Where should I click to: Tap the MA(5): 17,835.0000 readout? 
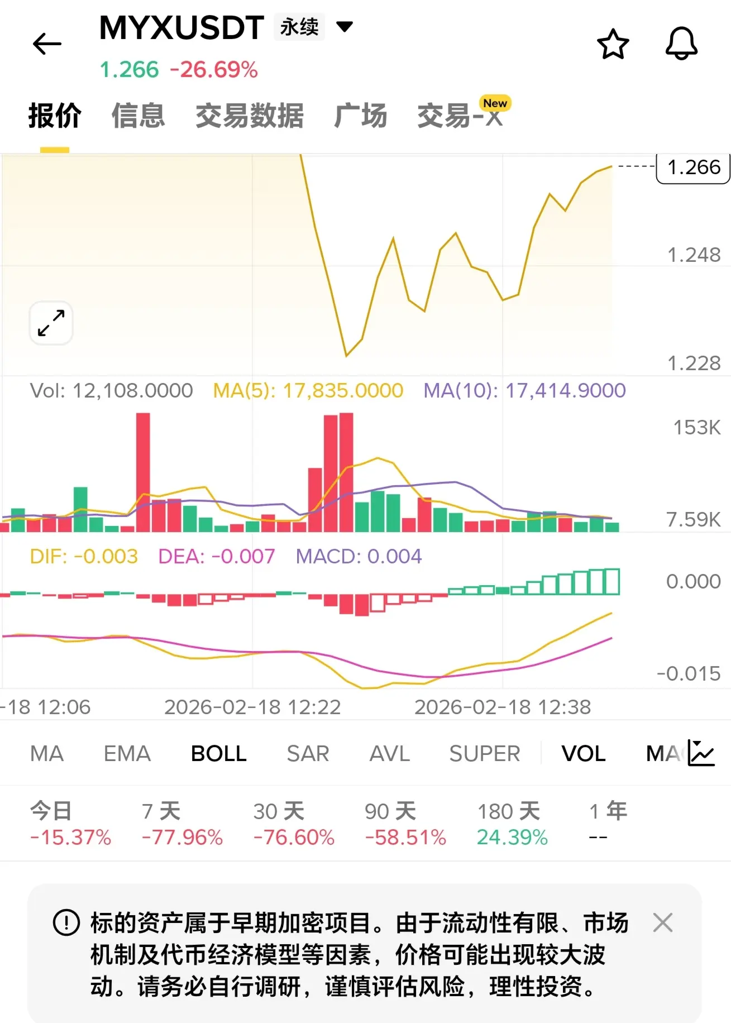308,390
